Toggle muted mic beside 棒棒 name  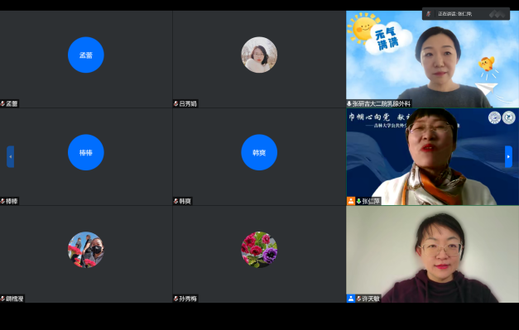click(2, 201)
